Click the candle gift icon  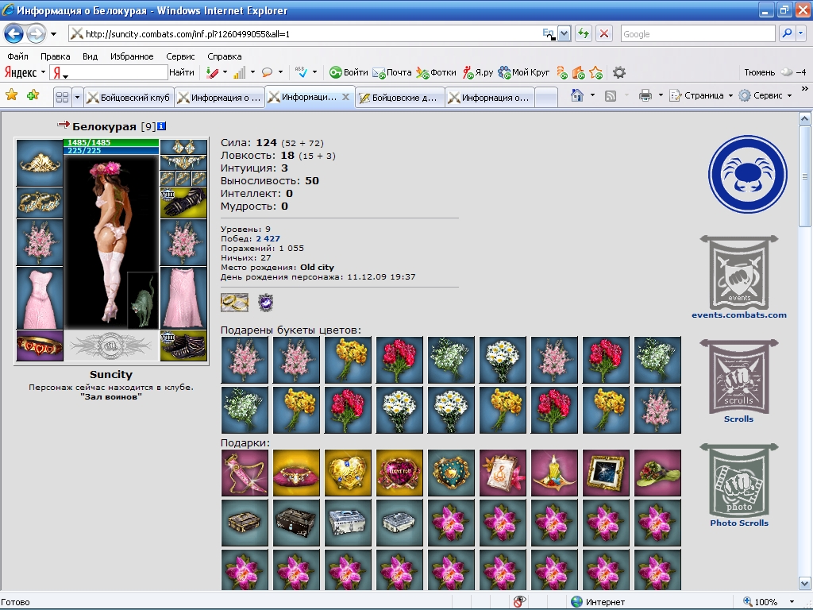[554, 473]
